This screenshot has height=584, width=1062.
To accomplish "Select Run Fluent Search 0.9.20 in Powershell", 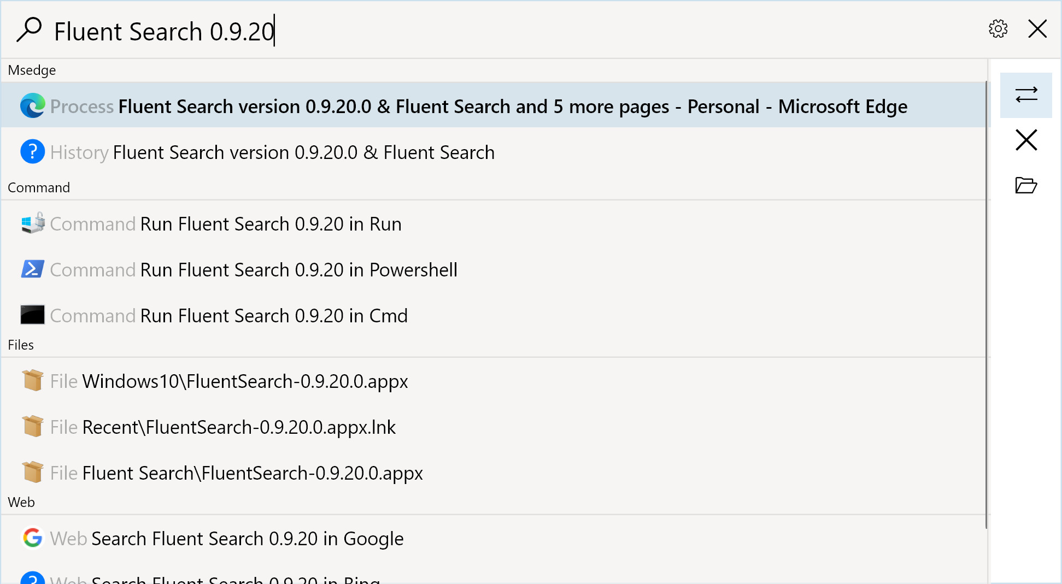I will click(x=495, y=269).
